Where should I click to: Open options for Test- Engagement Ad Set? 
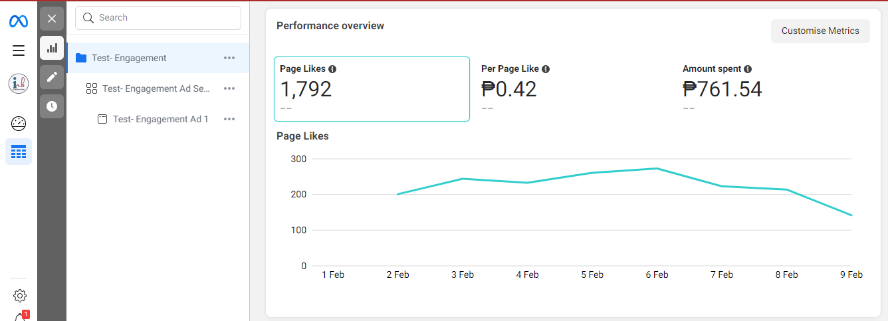click(x=229, y=88)
